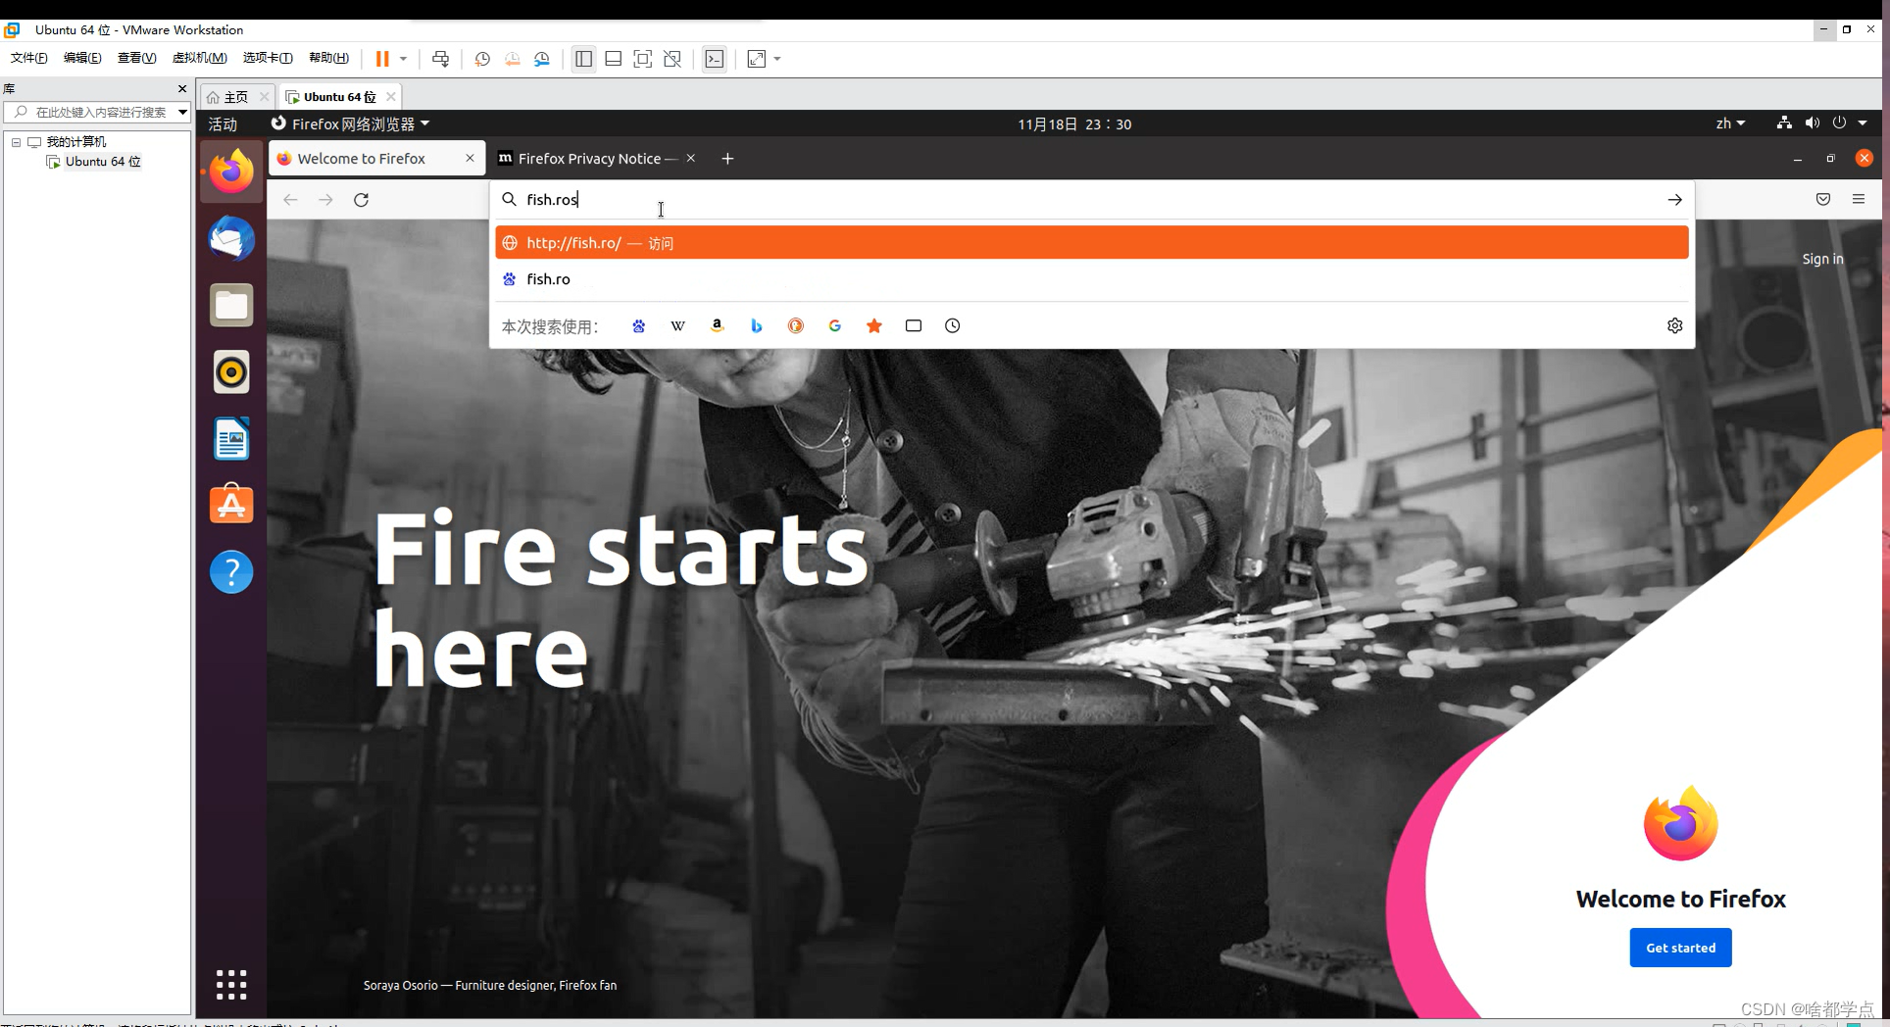Open Firefox 网络浏览器 app menu
The height and width of the screenshot is (1027, 1890).
[350, 123]
